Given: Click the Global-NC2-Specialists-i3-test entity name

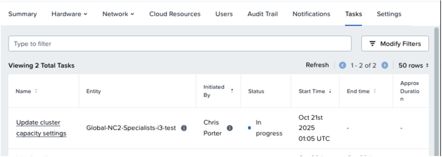Looking at the screenshot, I should pyautogui.click(x=131, y=128).
